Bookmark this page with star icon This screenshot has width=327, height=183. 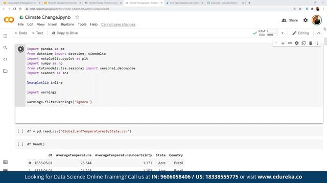click(300, 9)
